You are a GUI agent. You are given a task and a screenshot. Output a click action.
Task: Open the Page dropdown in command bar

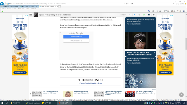[167, 11]
